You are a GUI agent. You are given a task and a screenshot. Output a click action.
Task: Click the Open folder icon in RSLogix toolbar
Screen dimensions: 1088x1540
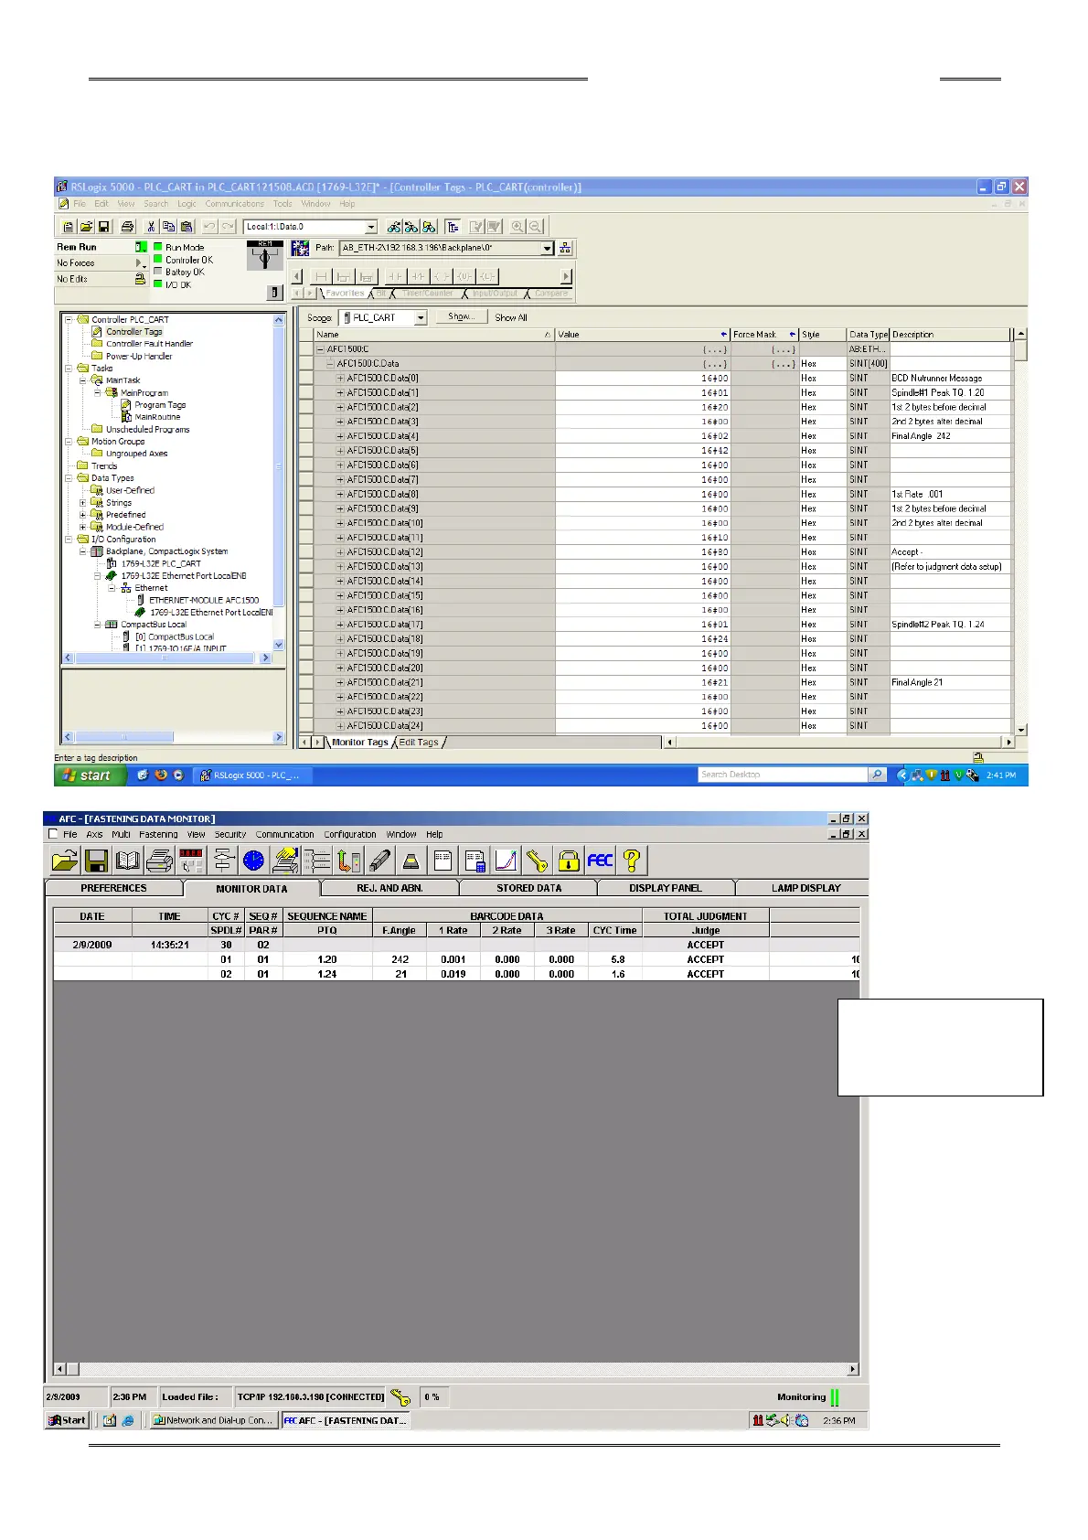(86, 227)
